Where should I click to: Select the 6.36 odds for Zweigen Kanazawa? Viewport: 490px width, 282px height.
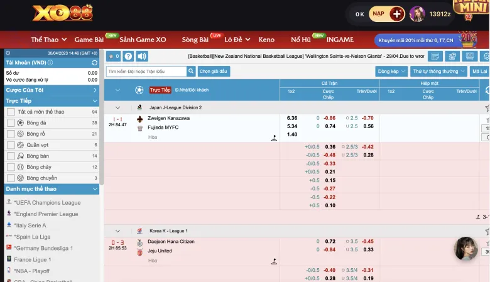(292, 118)
